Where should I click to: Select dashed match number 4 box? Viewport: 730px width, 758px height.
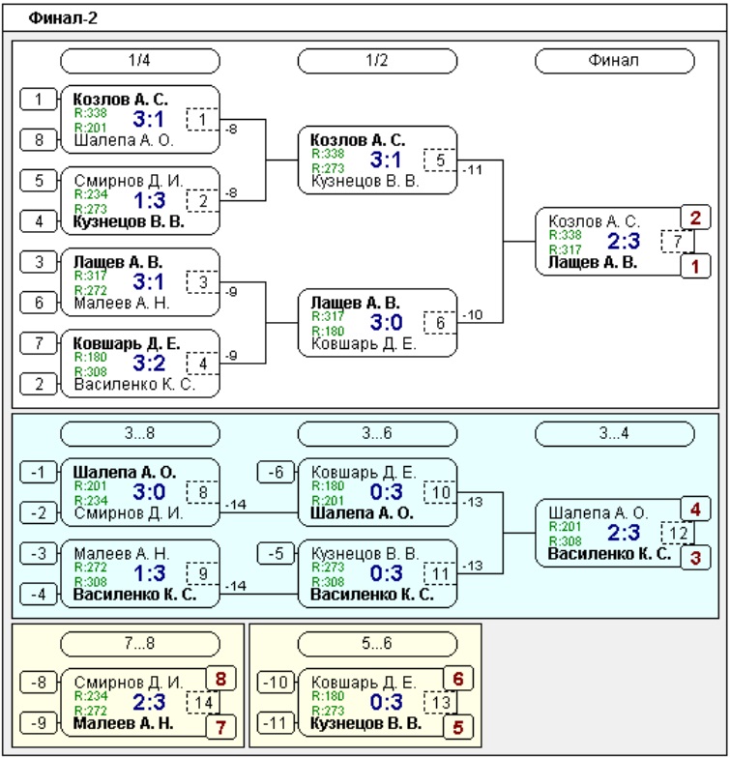[203, 364]
